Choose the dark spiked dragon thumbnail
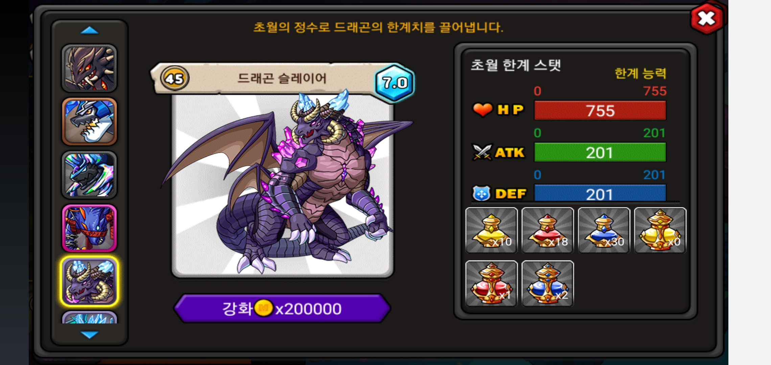Viewport: 771px width, 365px height. 89,68
